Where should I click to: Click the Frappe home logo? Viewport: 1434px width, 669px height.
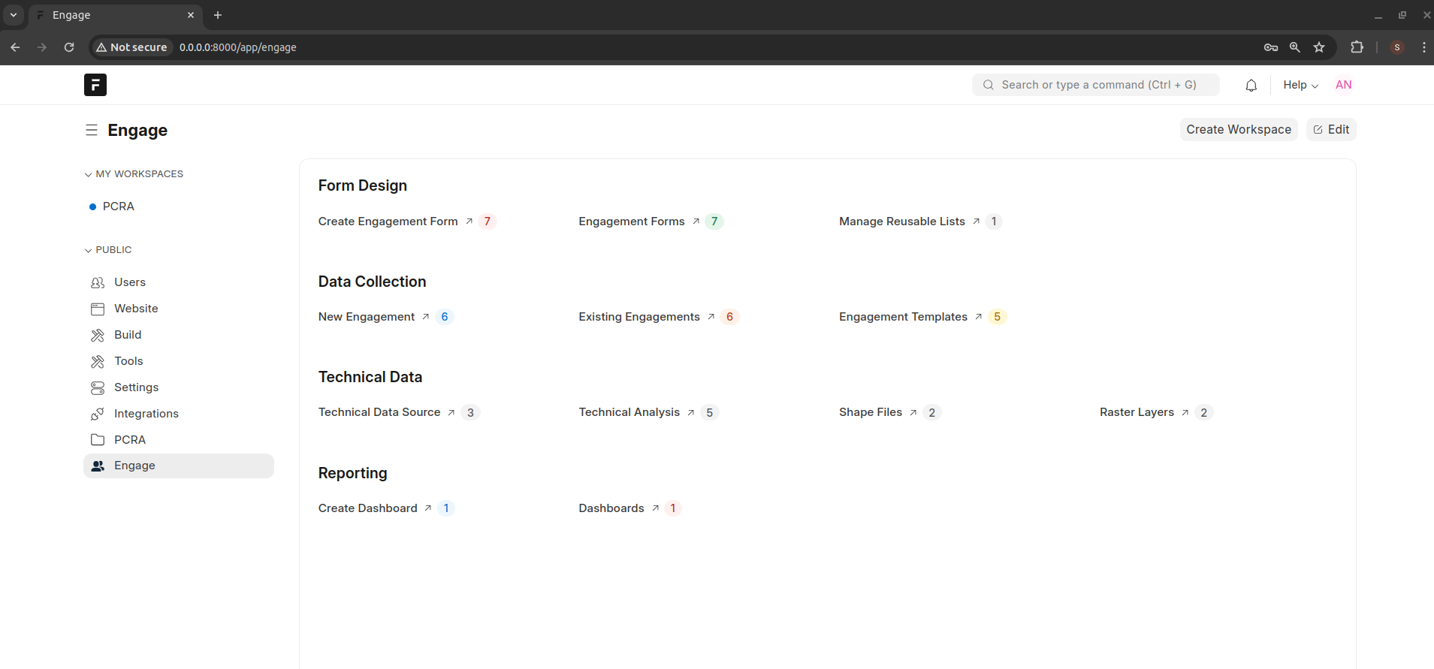95,85
